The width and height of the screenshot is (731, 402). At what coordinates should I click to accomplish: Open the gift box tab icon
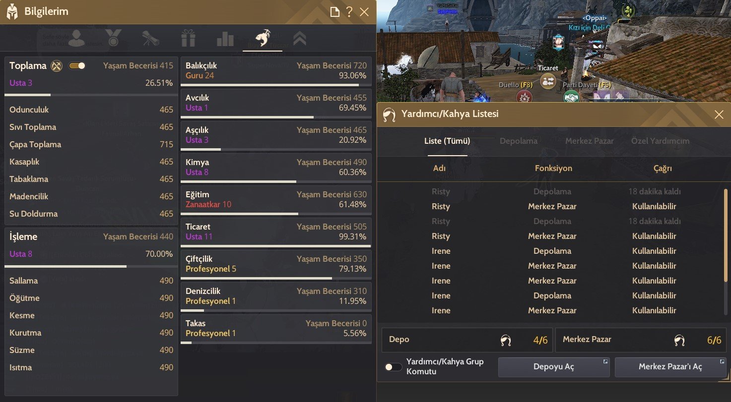[x=188, y=38]
